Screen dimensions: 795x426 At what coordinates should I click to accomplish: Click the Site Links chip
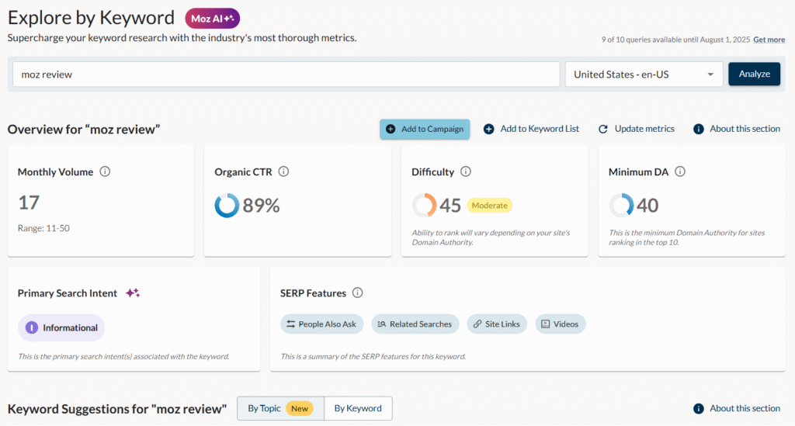click(497, 324)
